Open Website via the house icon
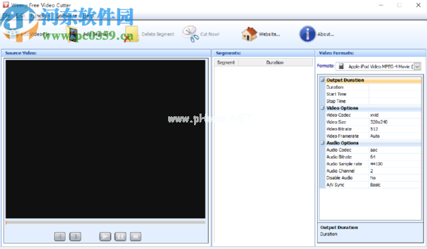Screen dimensions: 427x249 point(249,34)
